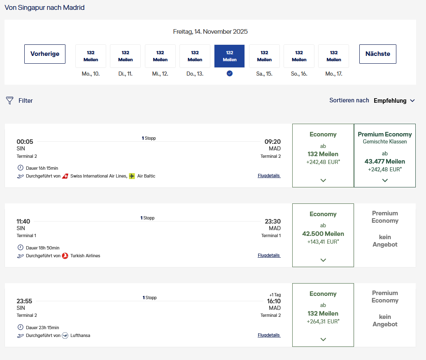Pick Monday the 17th date tile
This screenshot has height=360, width=426.
[333, 56]
